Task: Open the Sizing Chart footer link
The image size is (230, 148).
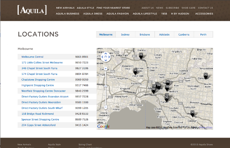Action: point(85,144)
